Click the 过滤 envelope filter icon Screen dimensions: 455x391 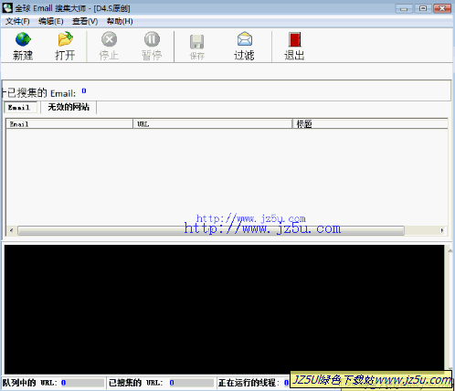coord(245,39)
